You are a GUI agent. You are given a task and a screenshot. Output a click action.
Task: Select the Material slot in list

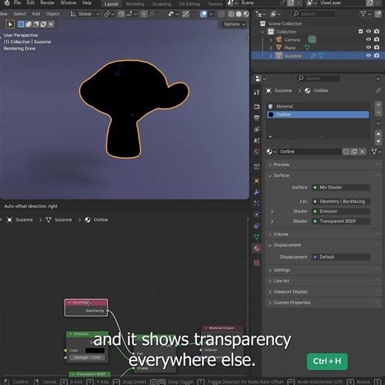pos(318,107)
